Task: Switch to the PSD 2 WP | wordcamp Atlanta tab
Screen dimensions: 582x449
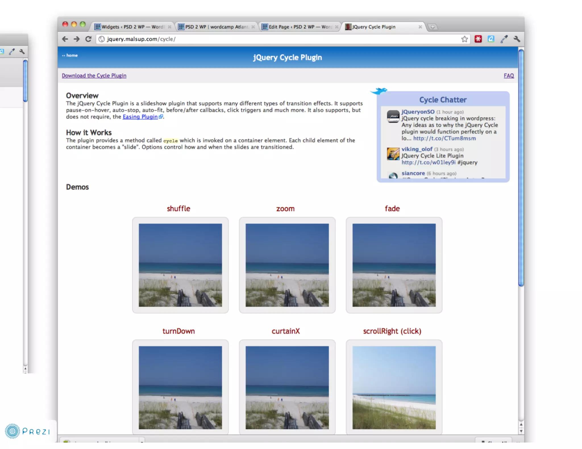Action: tap(216, 27)
